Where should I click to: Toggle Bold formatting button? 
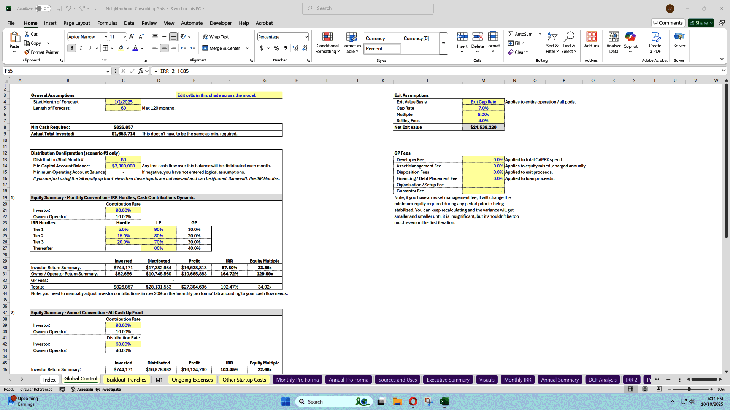pos(72,48)
